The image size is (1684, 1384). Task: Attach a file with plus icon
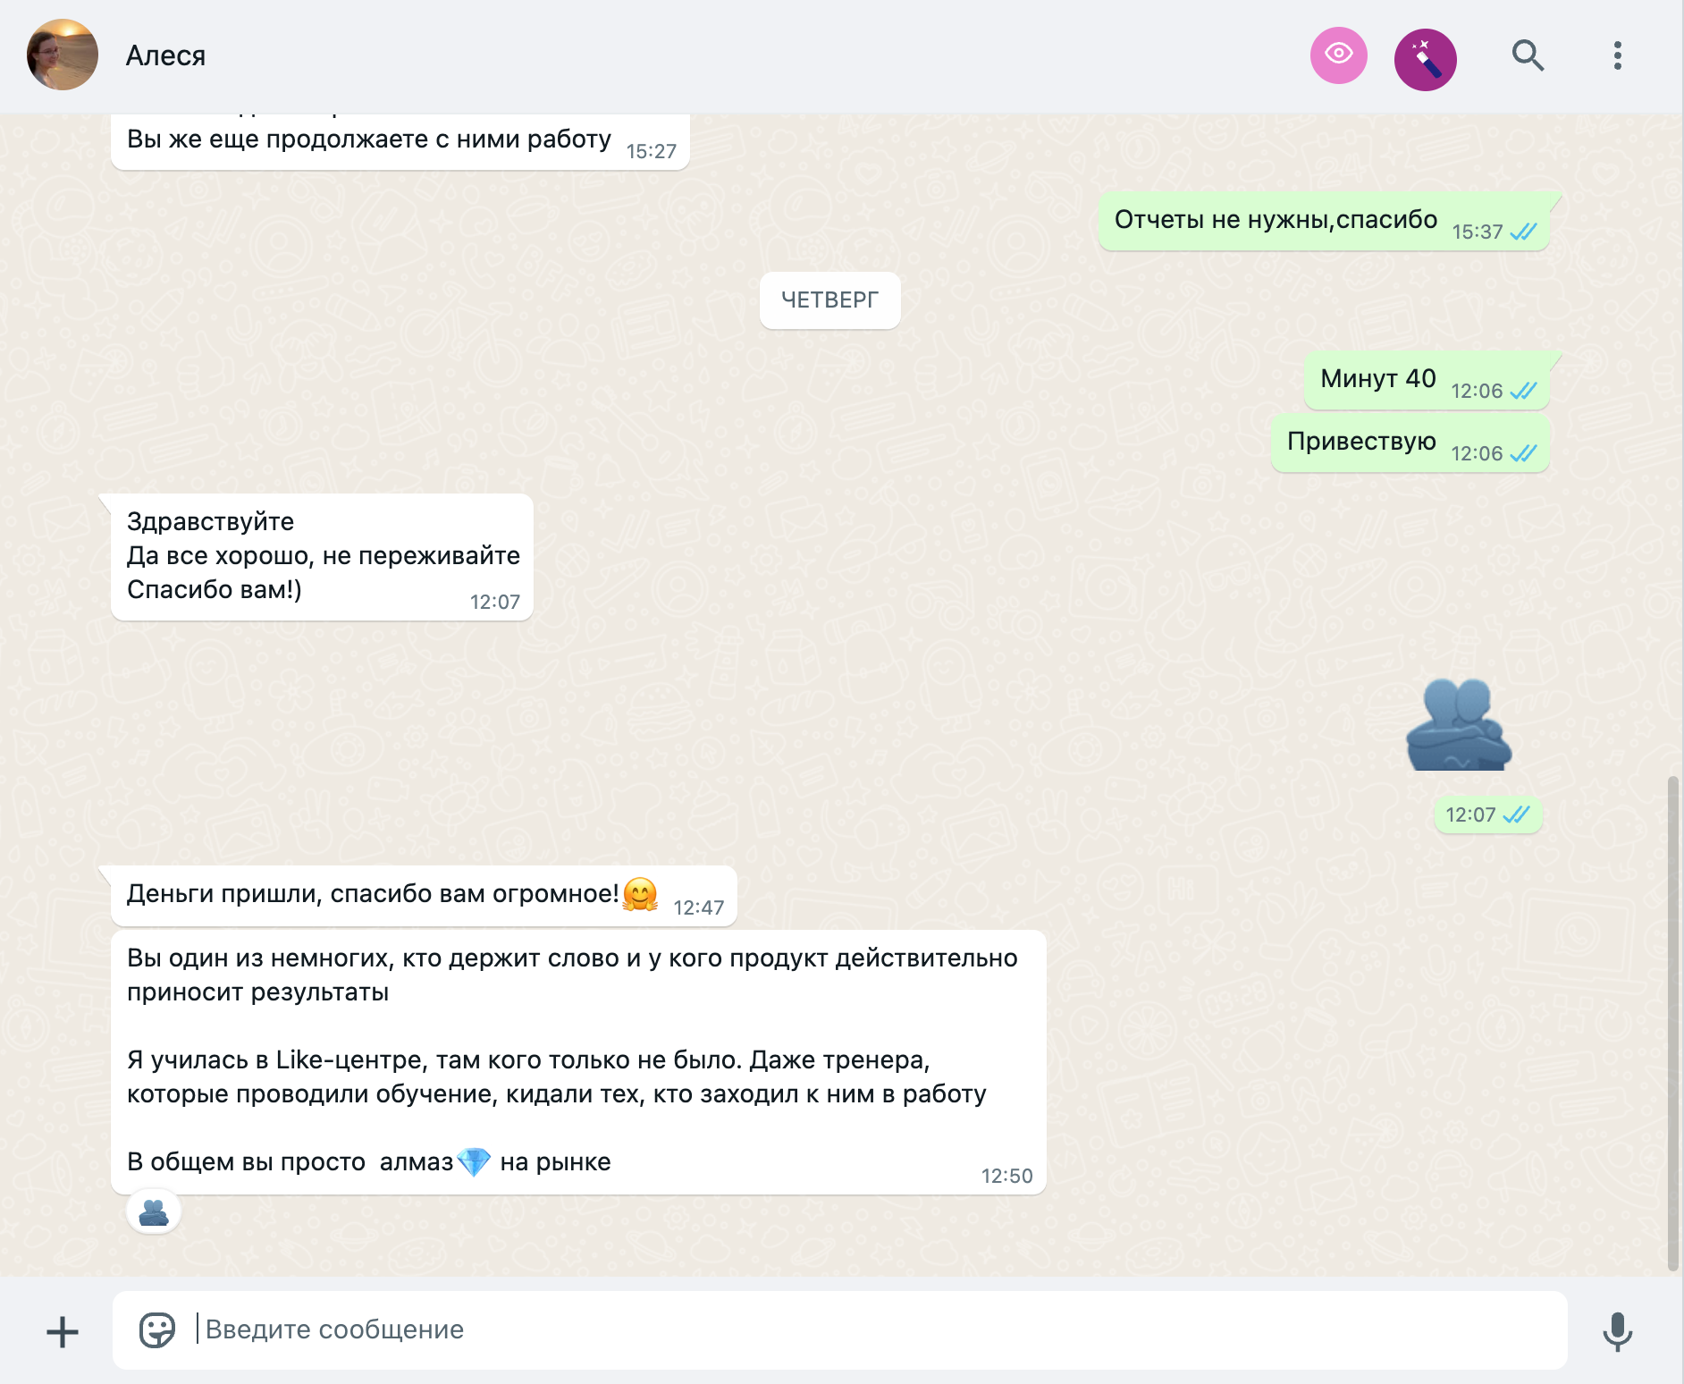[x=63, y=1332]
